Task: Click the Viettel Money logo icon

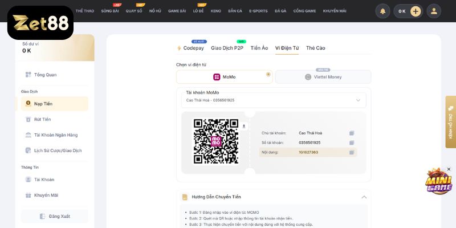Action: tap(308, 77)
